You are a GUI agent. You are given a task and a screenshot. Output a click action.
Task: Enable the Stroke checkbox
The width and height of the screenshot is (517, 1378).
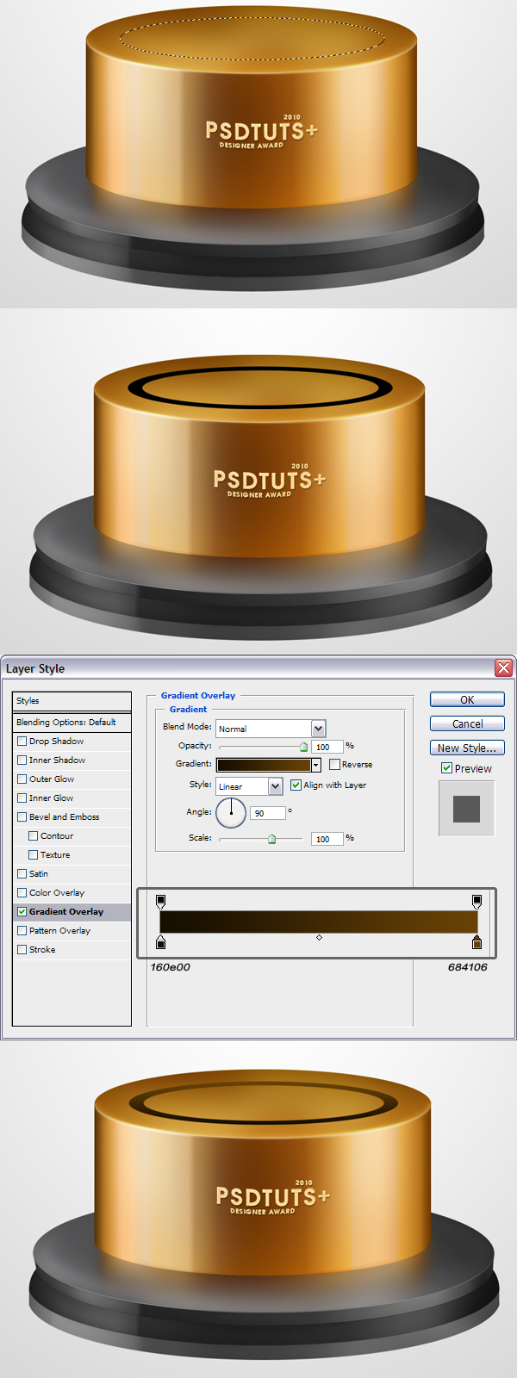point(22,949)
